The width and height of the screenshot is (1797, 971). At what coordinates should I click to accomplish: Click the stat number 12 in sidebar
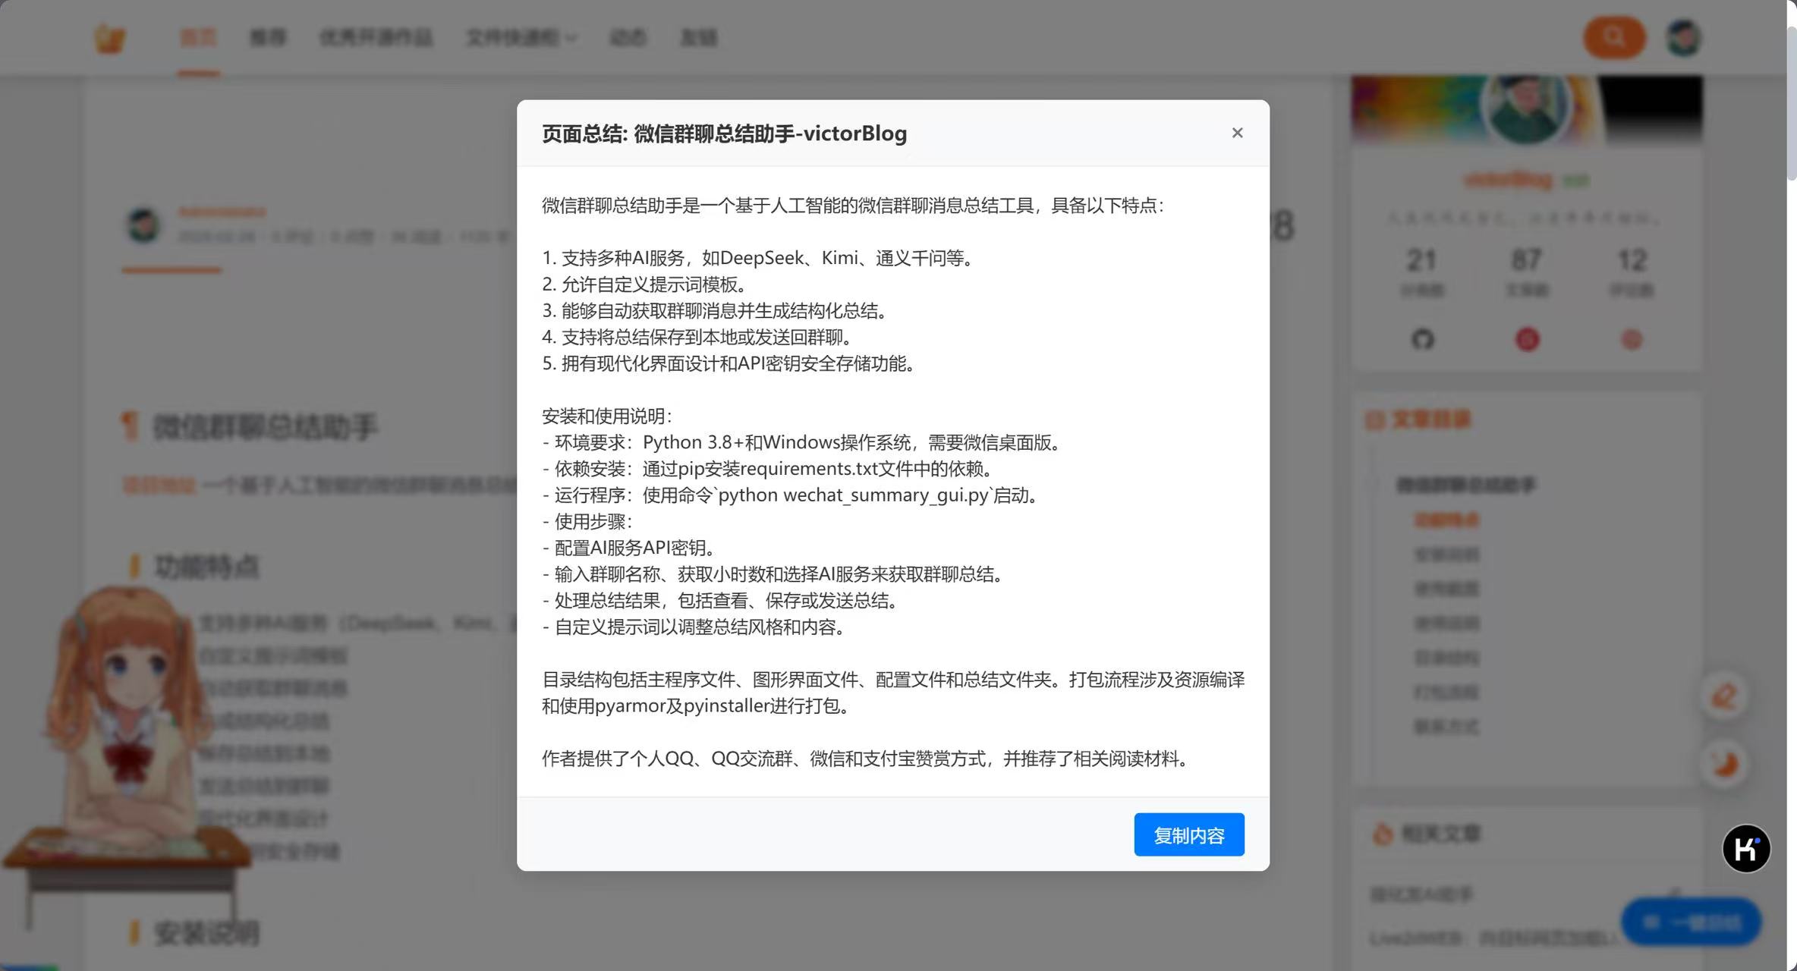(1632, 260)
